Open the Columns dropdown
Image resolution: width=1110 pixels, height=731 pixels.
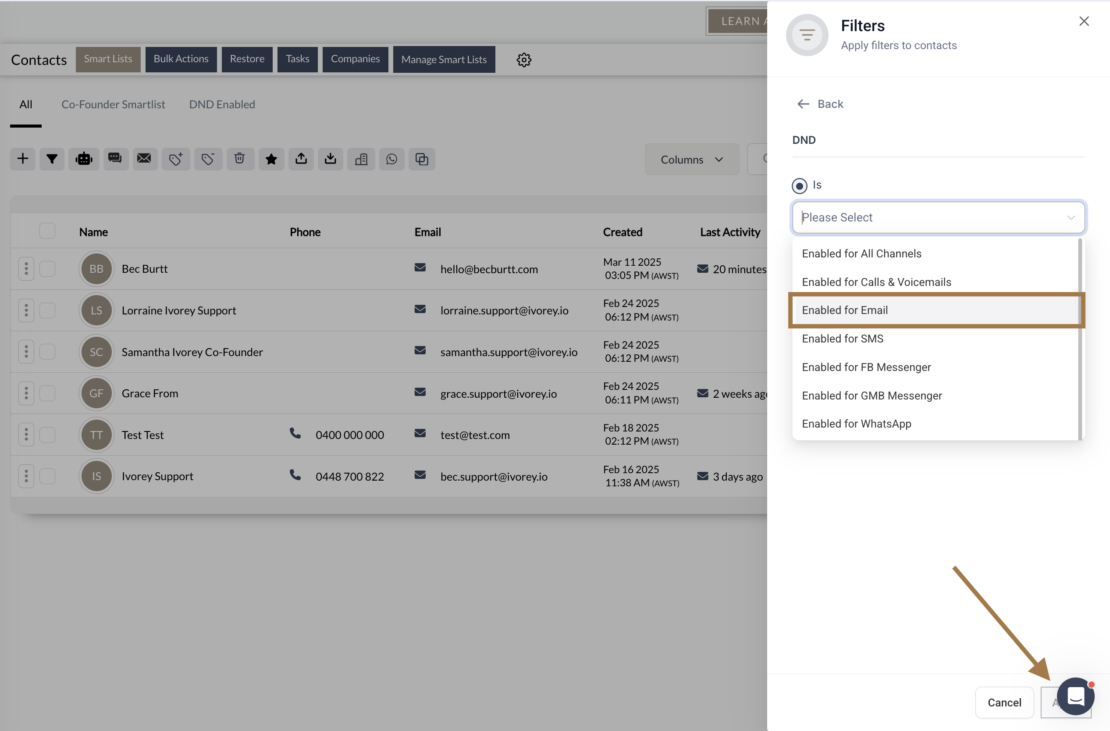tap(692, 160)
